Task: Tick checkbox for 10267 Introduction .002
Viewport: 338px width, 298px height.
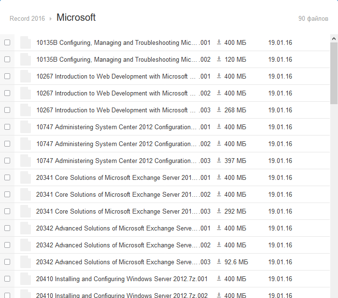Action: pyautogui.click(x=7, y=93)
